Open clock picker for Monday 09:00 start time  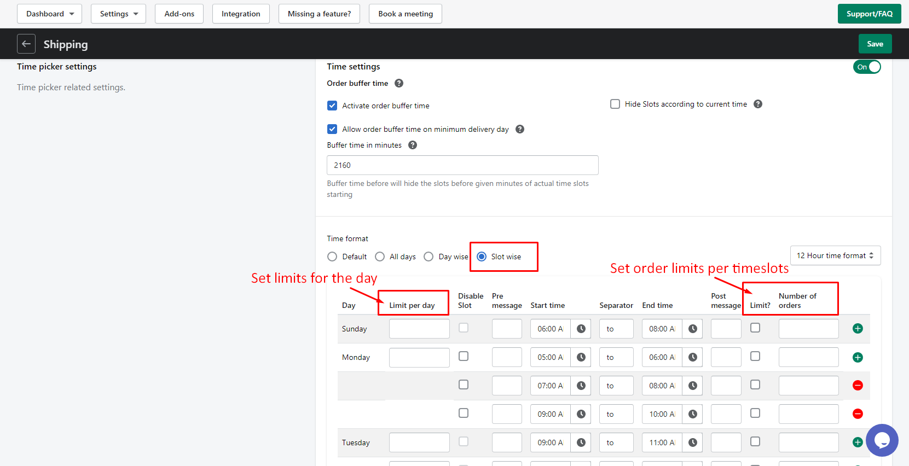581,414
